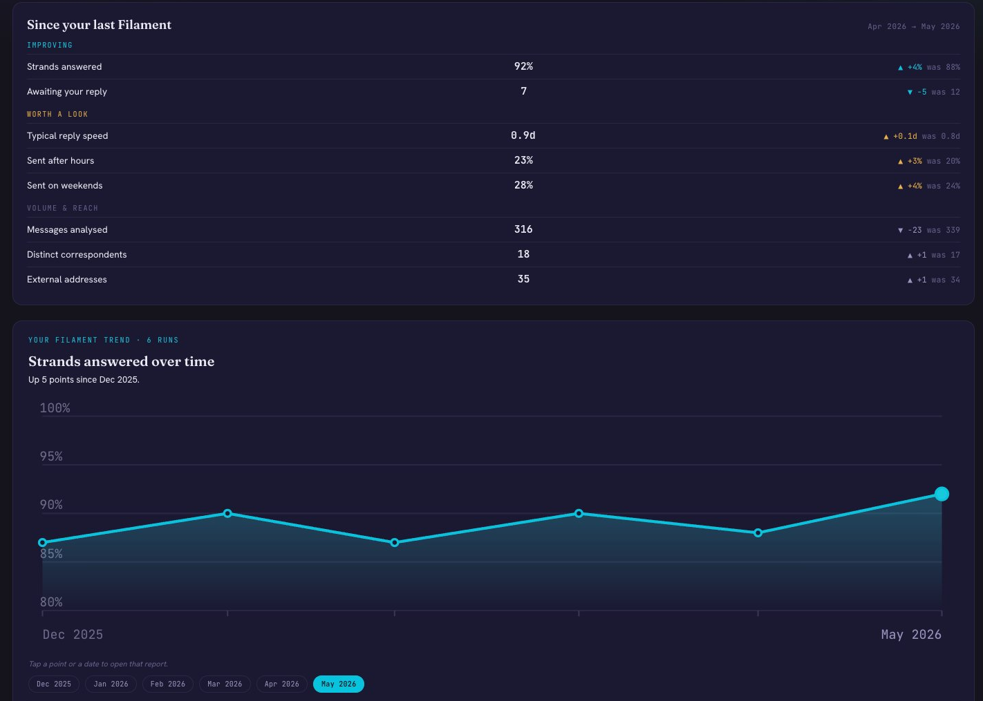Click the 'VOLUME & REACH' section label
The image size is (983, 701).
click(62, 208)
